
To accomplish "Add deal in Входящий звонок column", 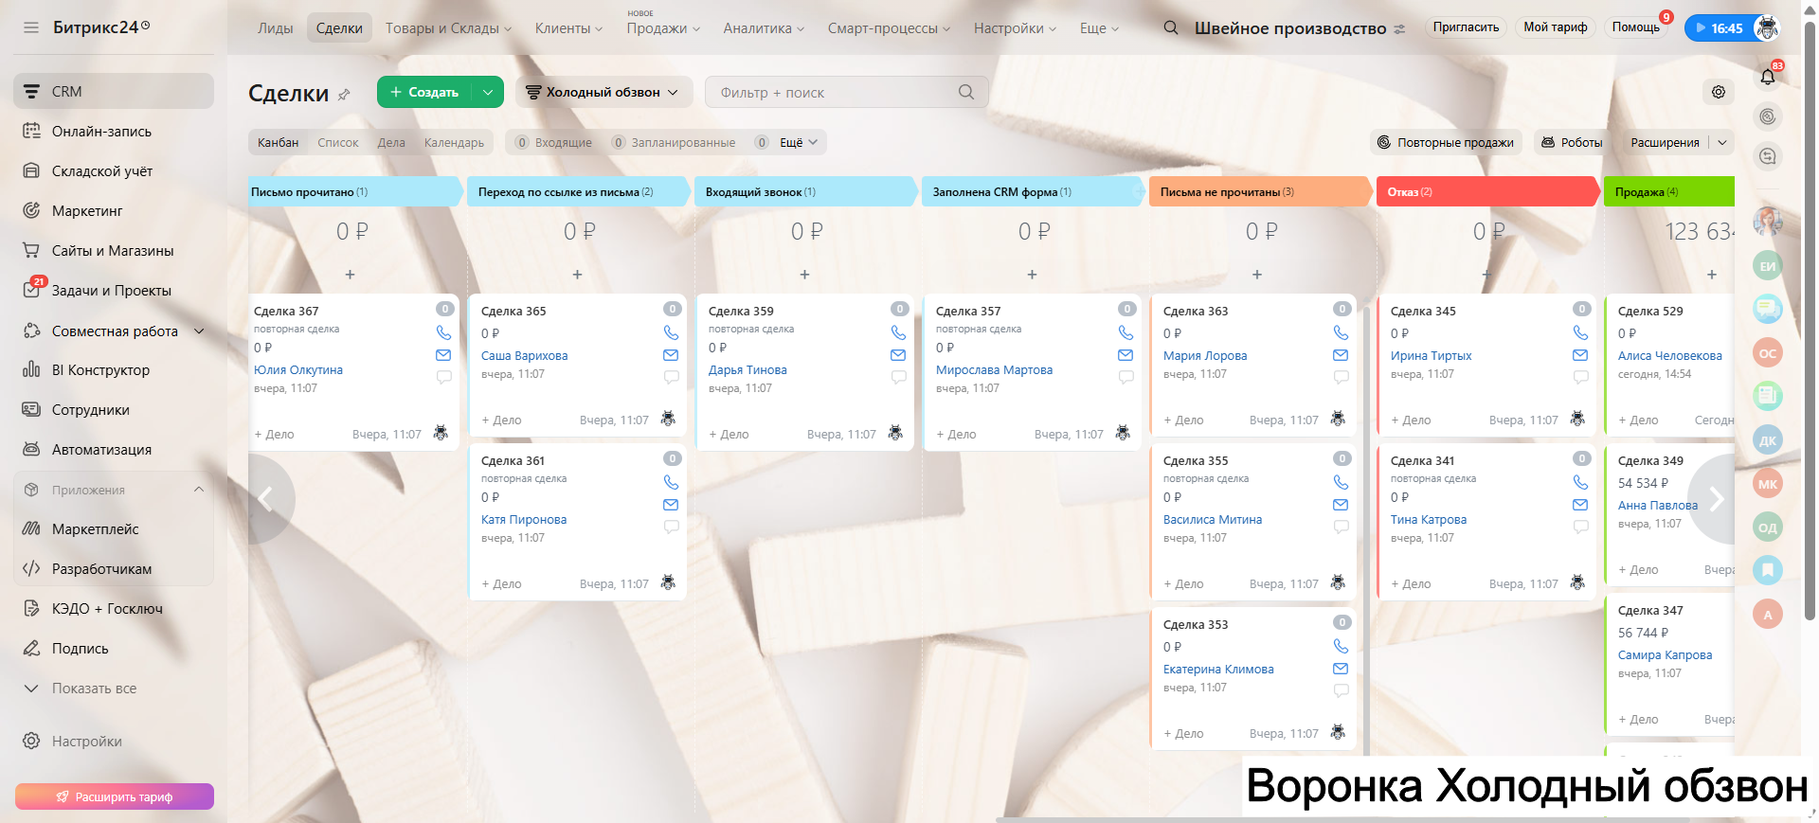I will pyautogui.click(x=804, y=275).
